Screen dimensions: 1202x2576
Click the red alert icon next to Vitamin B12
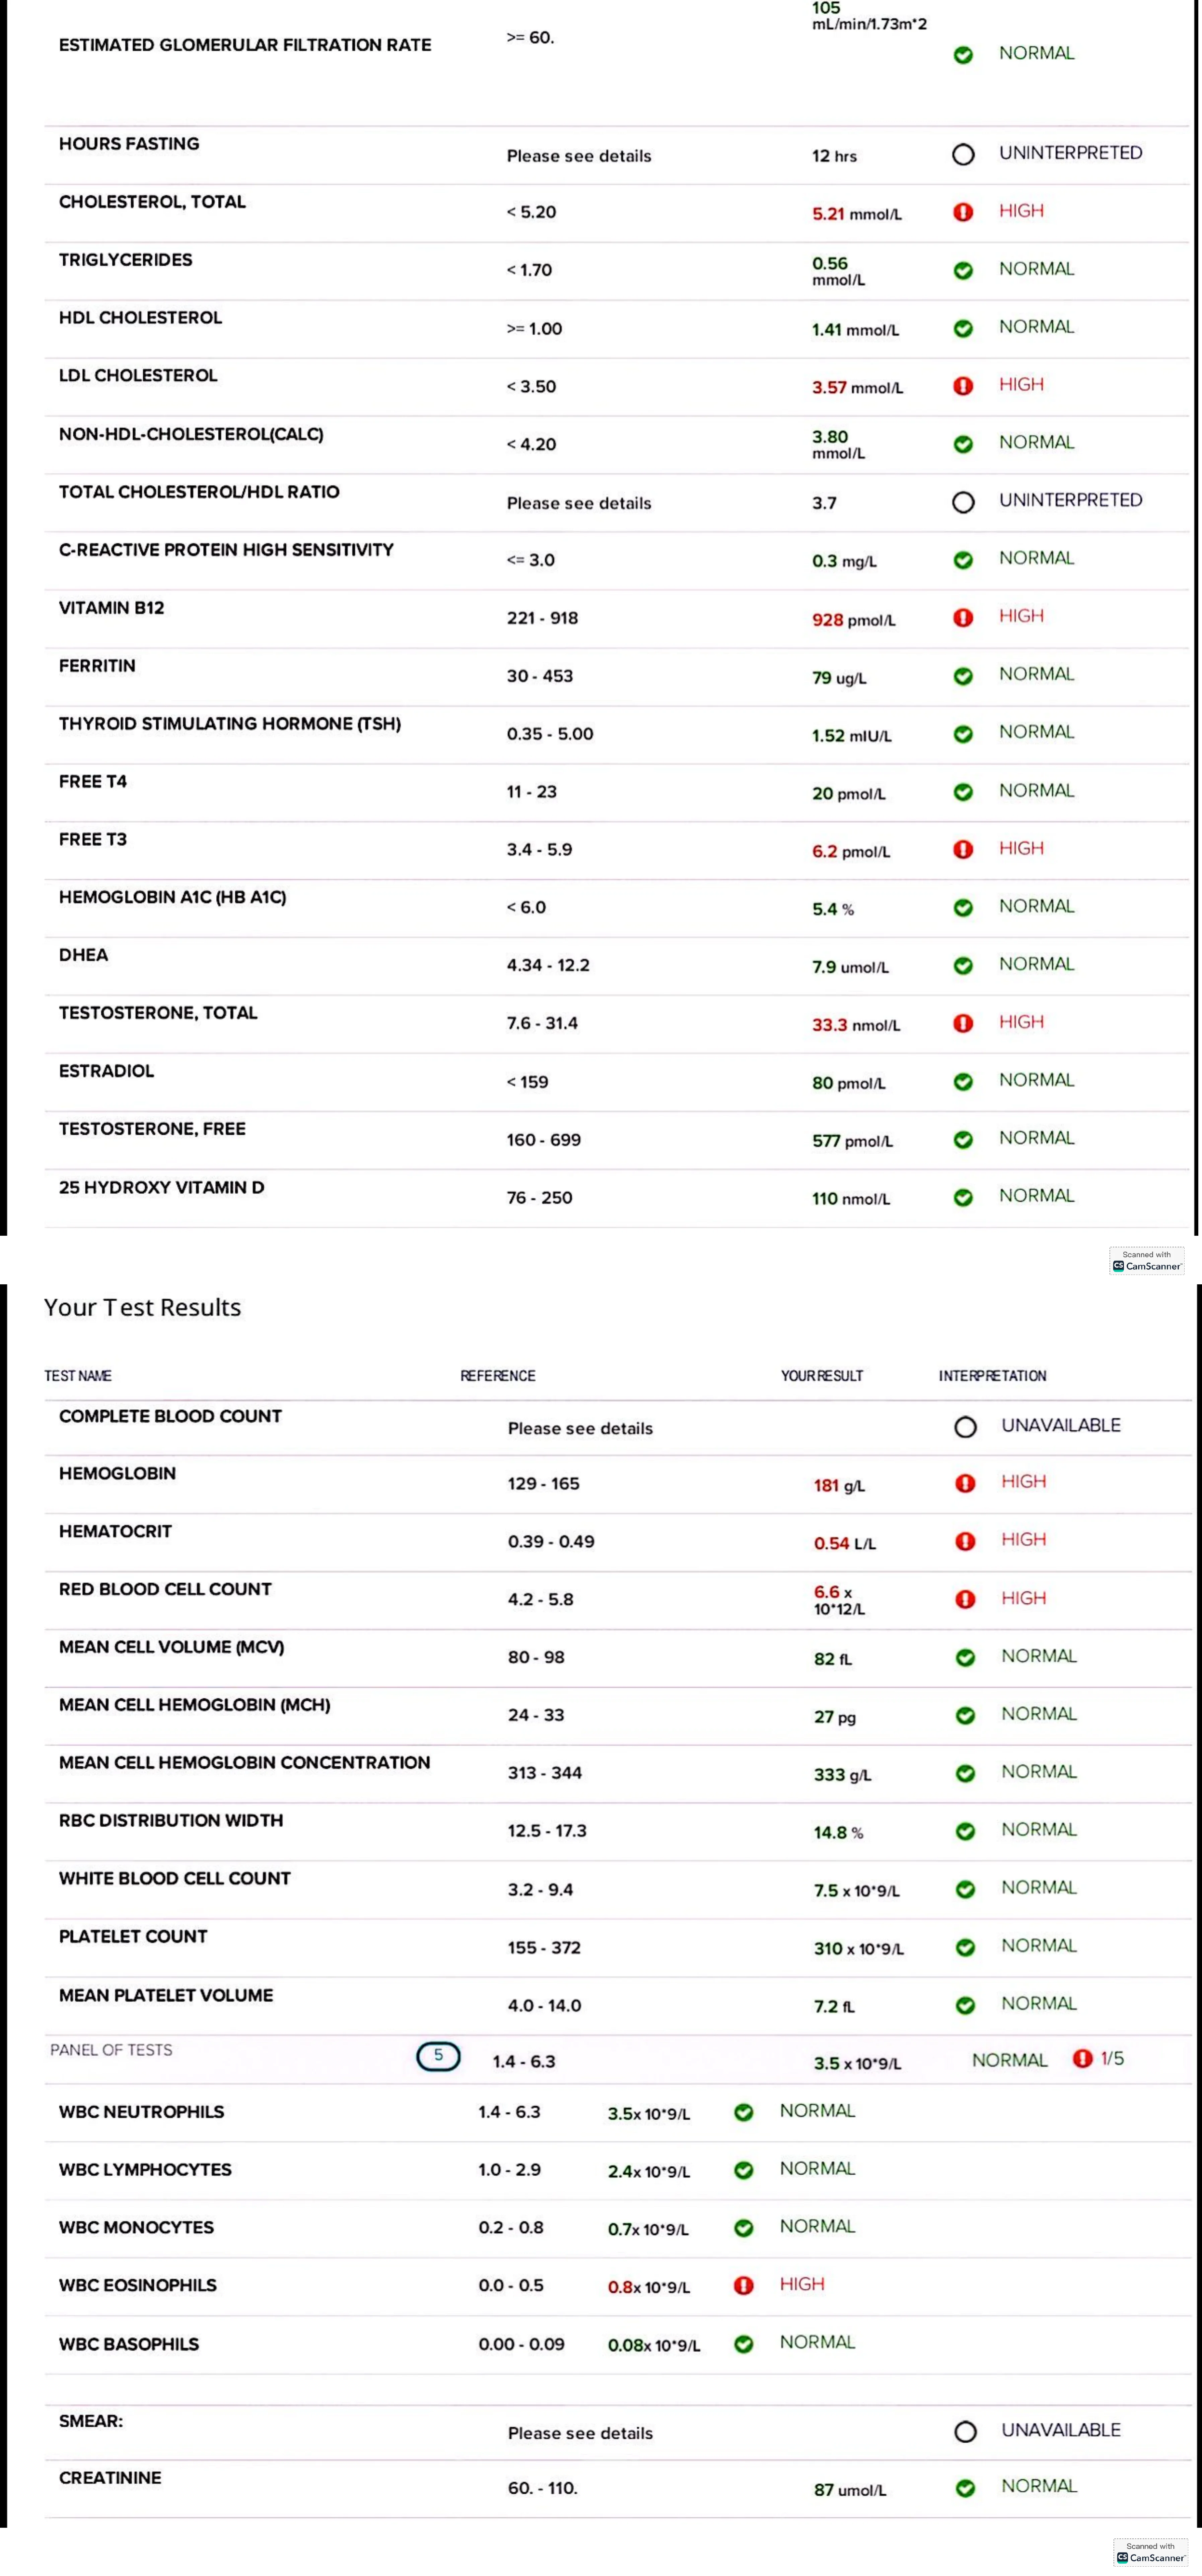pos(963,618)
